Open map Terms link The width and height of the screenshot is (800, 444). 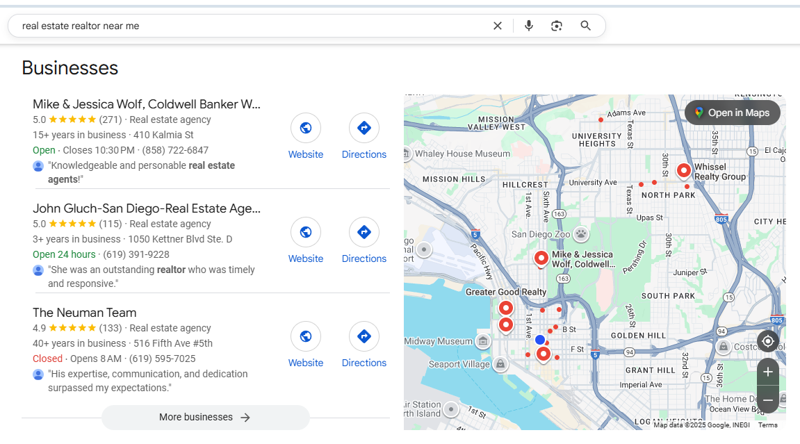[x=767, y=425]
